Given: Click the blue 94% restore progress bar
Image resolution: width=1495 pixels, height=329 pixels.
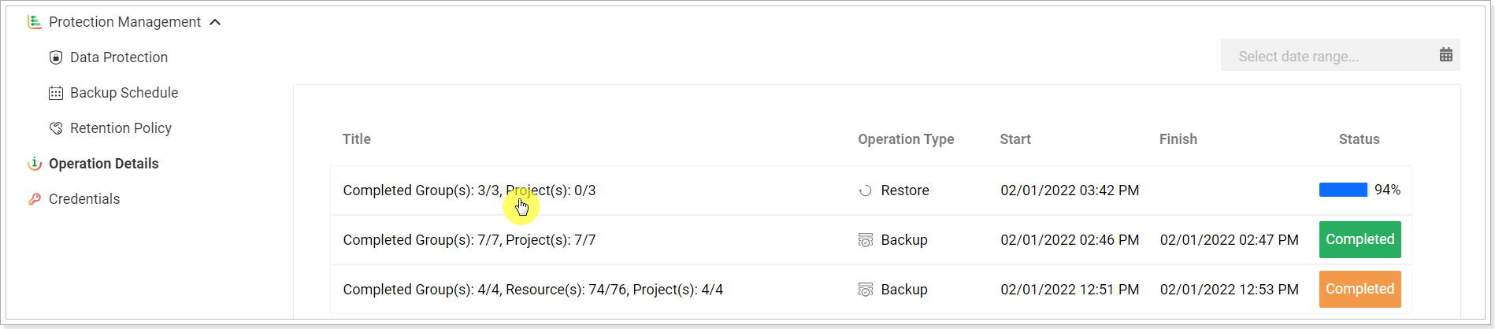Looking at the screenshot, I should (x=1343, y=190).
